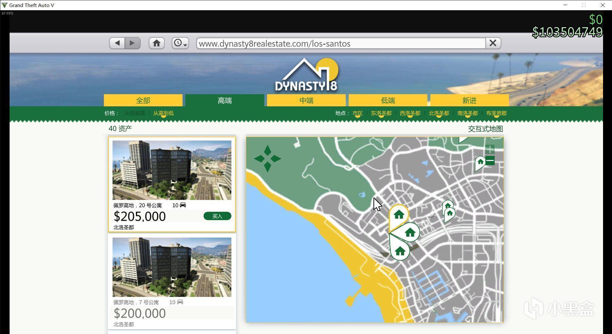
Task: Sort price by 从高到低
Action: [x=163, y=113]
